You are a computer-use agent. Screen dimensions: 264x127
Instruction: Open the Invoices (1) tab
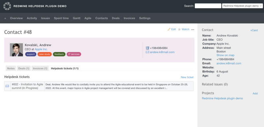(x=40, y=69)
